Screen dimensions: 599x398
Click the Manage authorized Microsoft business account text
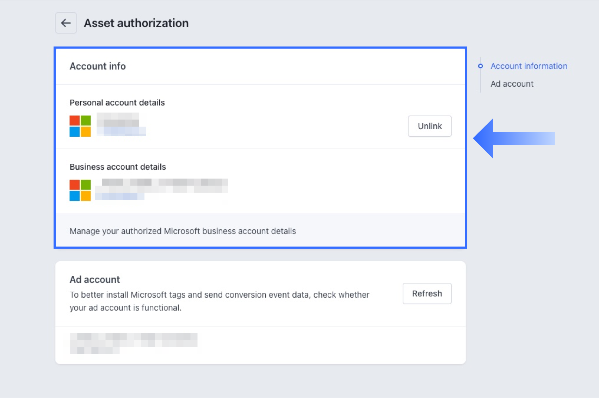click(183, 231)
